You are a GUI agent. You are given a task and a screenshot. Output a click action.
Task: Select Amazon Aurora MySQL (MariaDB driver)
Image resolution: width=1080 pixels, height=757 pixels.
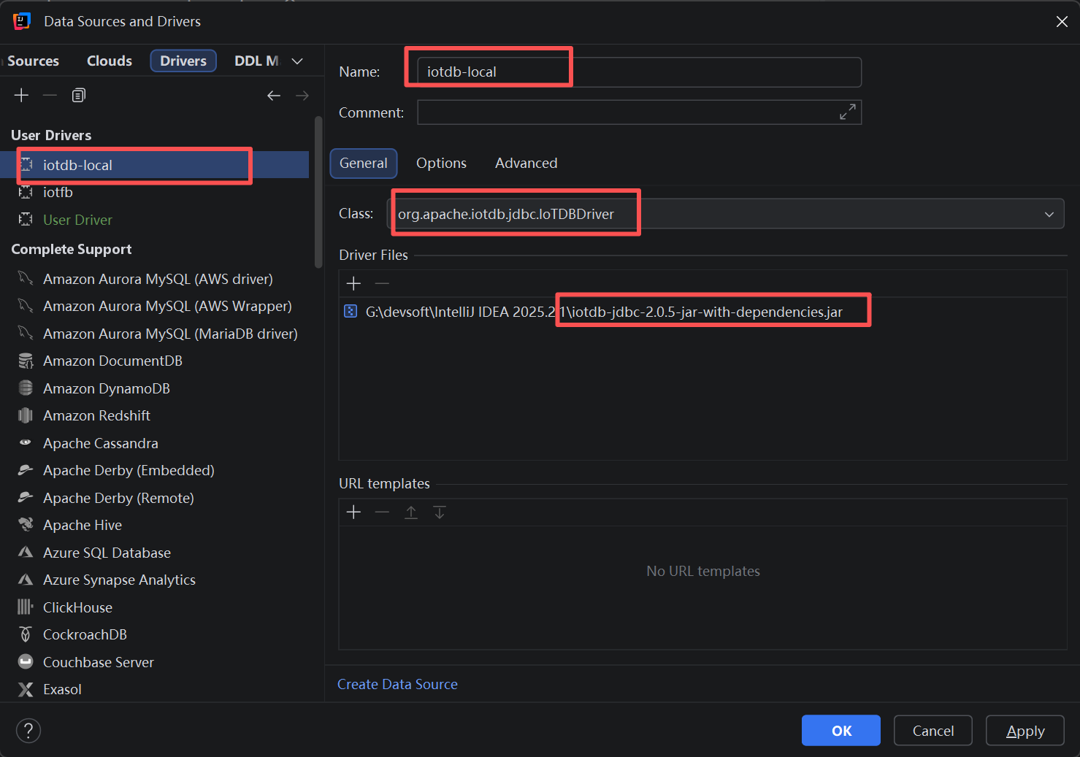pos(154,334)
